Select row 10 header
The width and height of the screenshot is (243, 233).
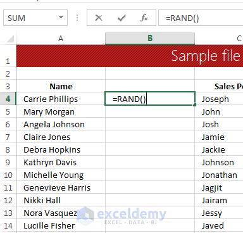[x=8, y=175]
